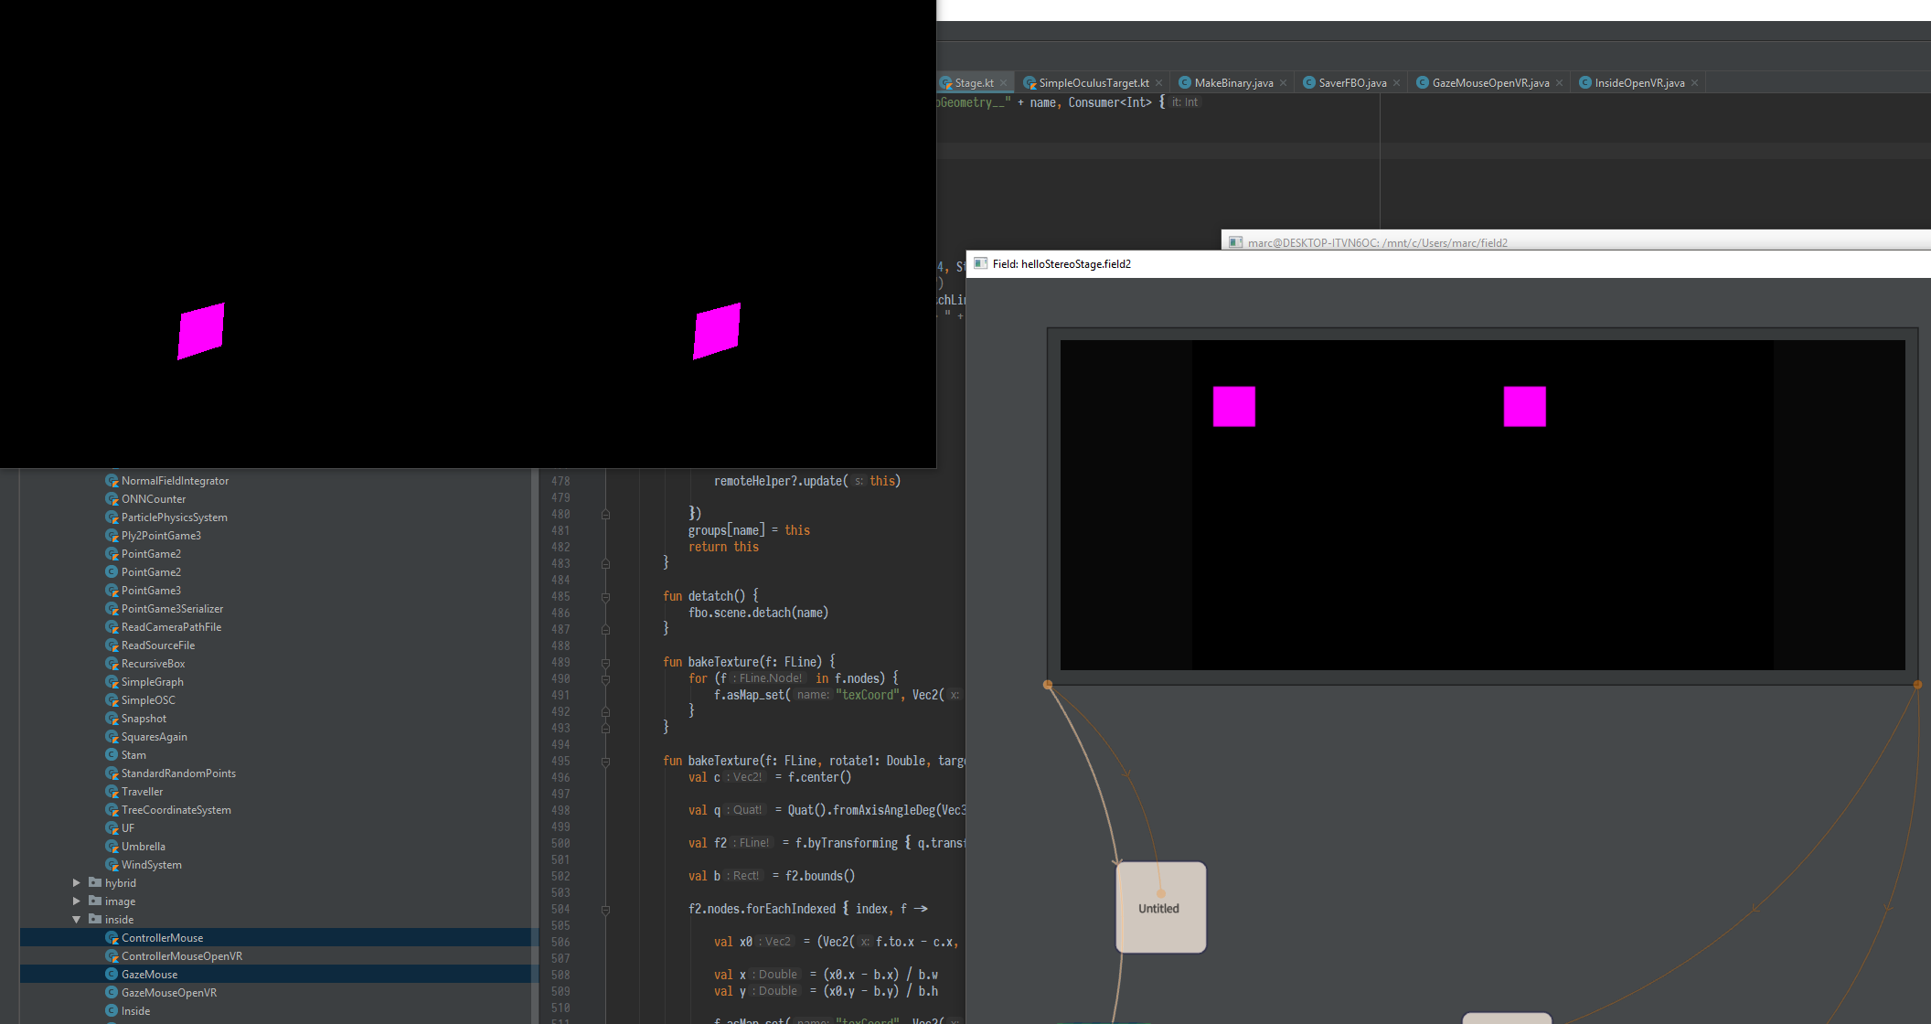Click the orange dot at viewport box's bottom-left corner
Screen dimensions: 1931x1024
click(1048, 684)
